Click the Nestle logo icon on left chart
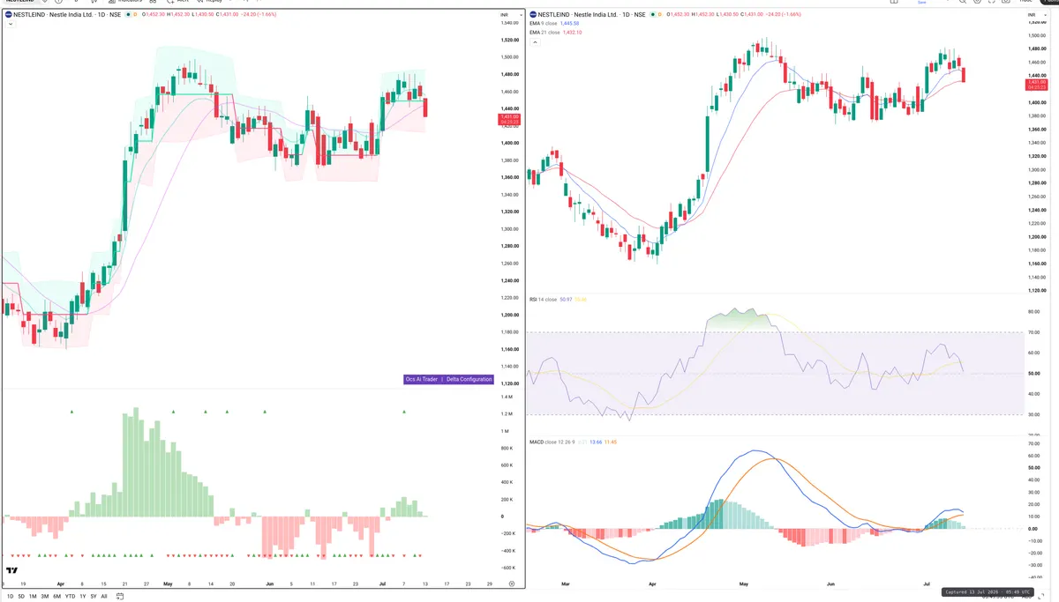This screenshot has width=1059, height=602. pos(8,14)
